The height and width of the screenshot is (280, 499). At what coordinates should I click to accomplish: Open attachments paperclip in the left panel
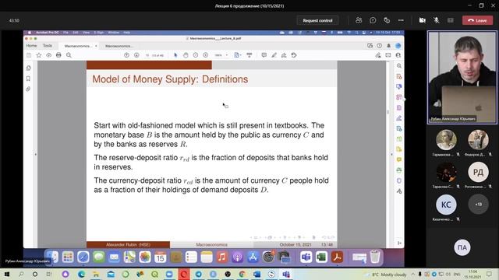[x=28, y=89]
